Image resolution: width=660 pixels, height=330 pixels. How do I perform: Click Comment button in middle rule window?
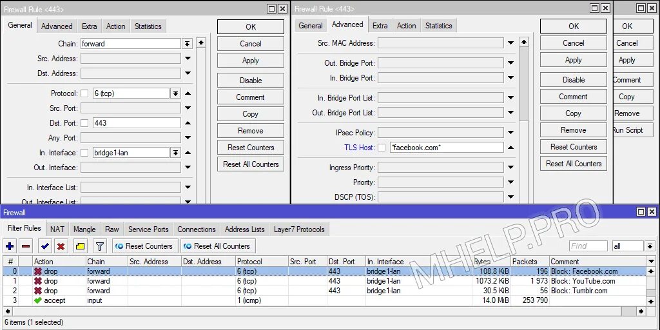[x=573, y=97]
